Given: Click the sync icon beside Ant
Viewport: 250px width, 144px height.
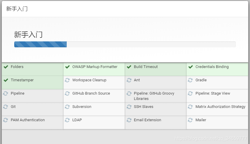Looking at the screenshot, I should [x=129, y=80].
